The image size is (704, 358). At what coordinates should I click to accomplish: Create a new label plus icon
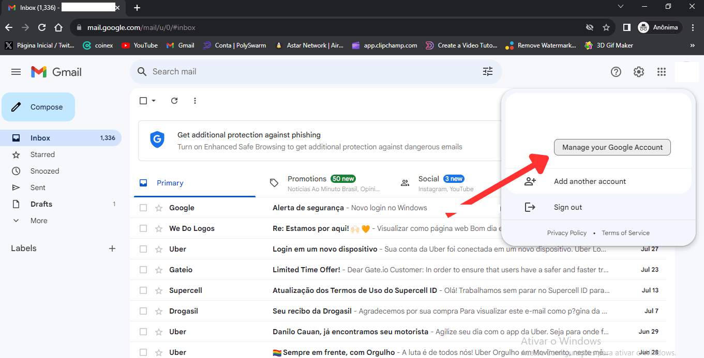click(x=112, y=248)
